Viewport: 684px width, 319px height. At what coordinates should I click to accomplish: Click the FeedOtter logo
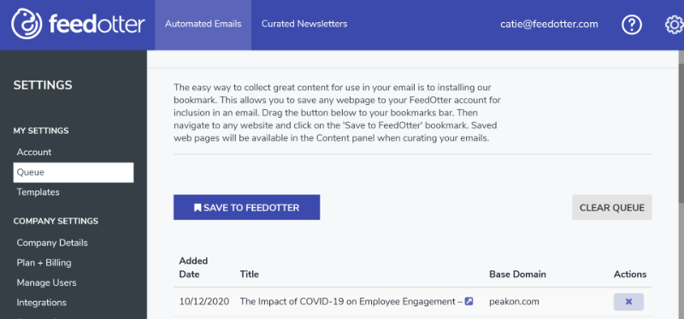click(x=78, y=25)
